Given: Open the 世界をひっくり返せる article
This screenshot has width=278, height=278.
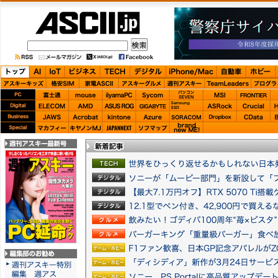Looking at the screenshot, I should 203,164.
